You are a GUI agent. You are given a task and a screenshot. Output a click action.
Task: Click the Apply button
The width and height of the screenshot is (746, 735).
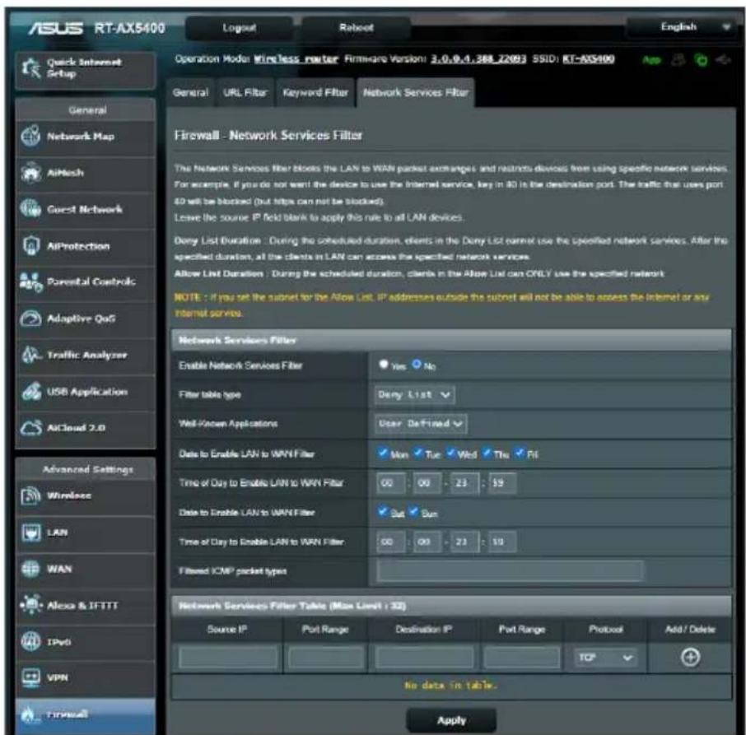451,720
